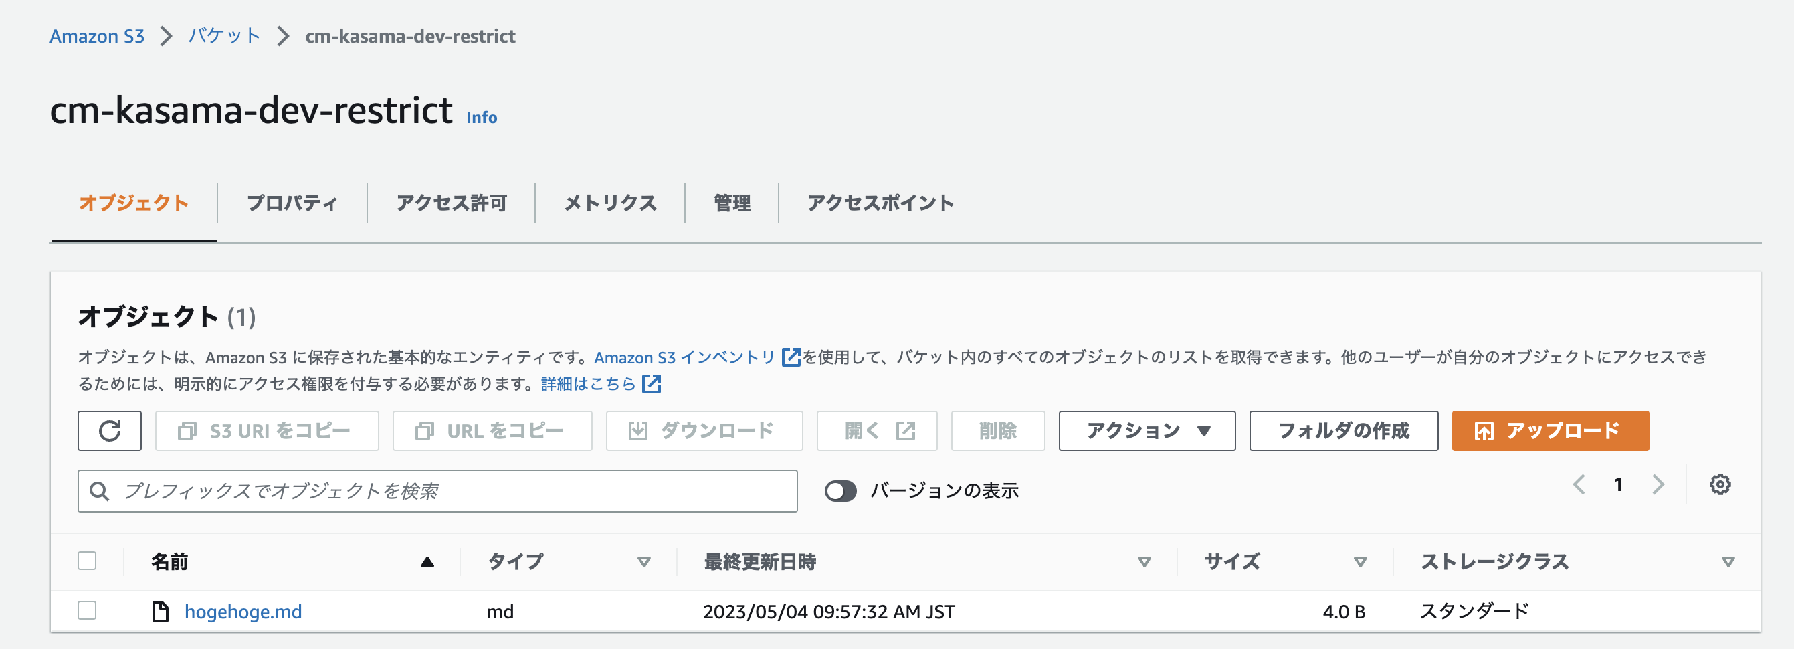Click the フォルダの作成 button
1794x649 pixels.
1342,430
